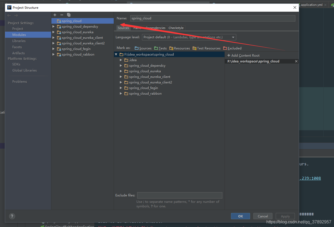The width and height of the screenshot is (334, 227).
Task: Switch to the Dependencies tab
Action: tap(155, 28)
